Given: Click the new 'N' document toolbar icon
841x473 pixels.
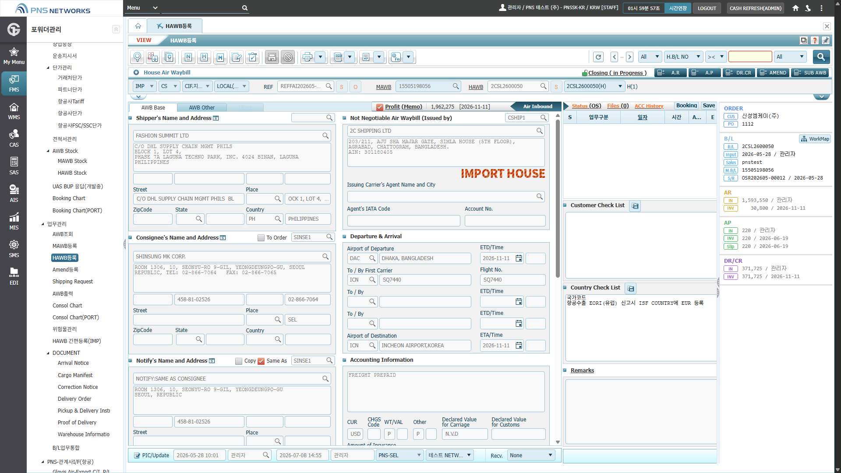Looking at the screenshot, I should pyautogui.click(x=188, y=57).
